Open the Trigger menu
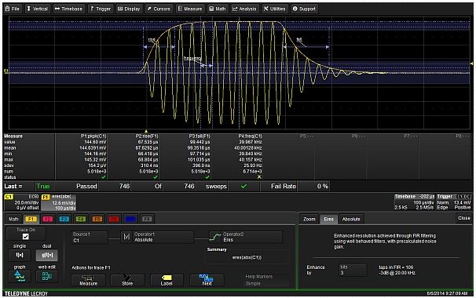This screenshot has width=476, height=298. [101, 9]
